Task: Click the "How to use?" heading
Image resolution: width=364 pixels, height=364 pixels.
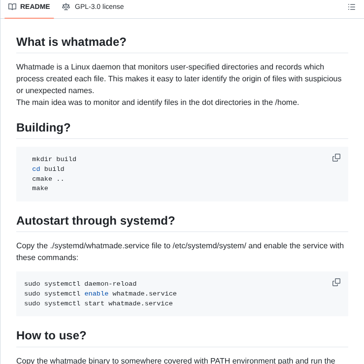Action: coord(51,335)
